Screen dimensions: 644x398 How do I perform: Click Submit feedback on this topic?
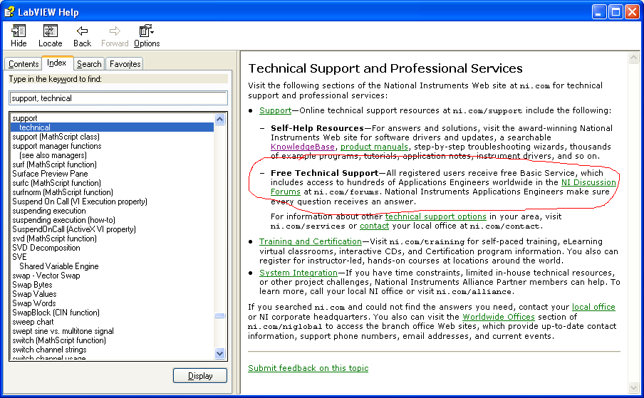[308, 368]
